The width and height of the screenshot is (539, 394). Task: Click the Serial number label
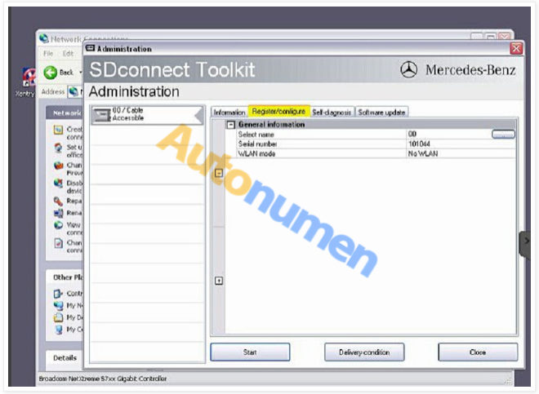coord(257,144)
